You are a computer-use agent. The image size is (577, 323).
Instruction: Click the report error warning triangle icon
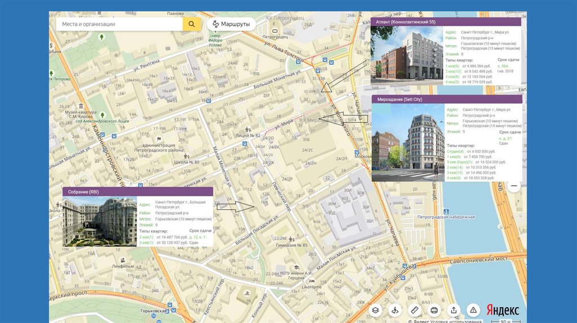tap(473, 310)
